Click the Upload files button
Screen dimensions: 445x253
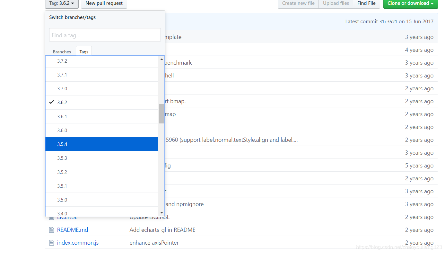coord(336,4)
